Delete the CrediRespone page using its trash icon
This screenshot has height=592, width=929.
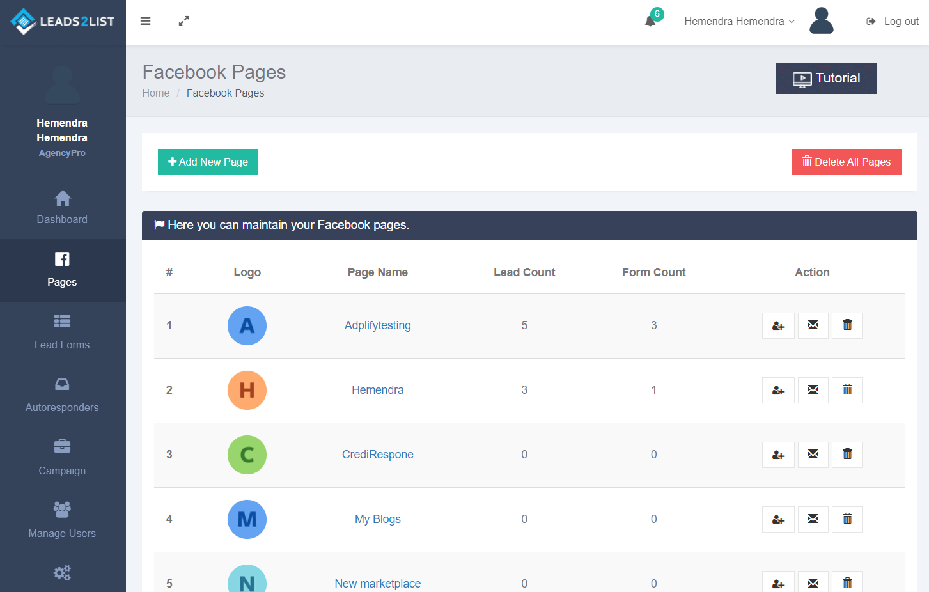point(847,455)
